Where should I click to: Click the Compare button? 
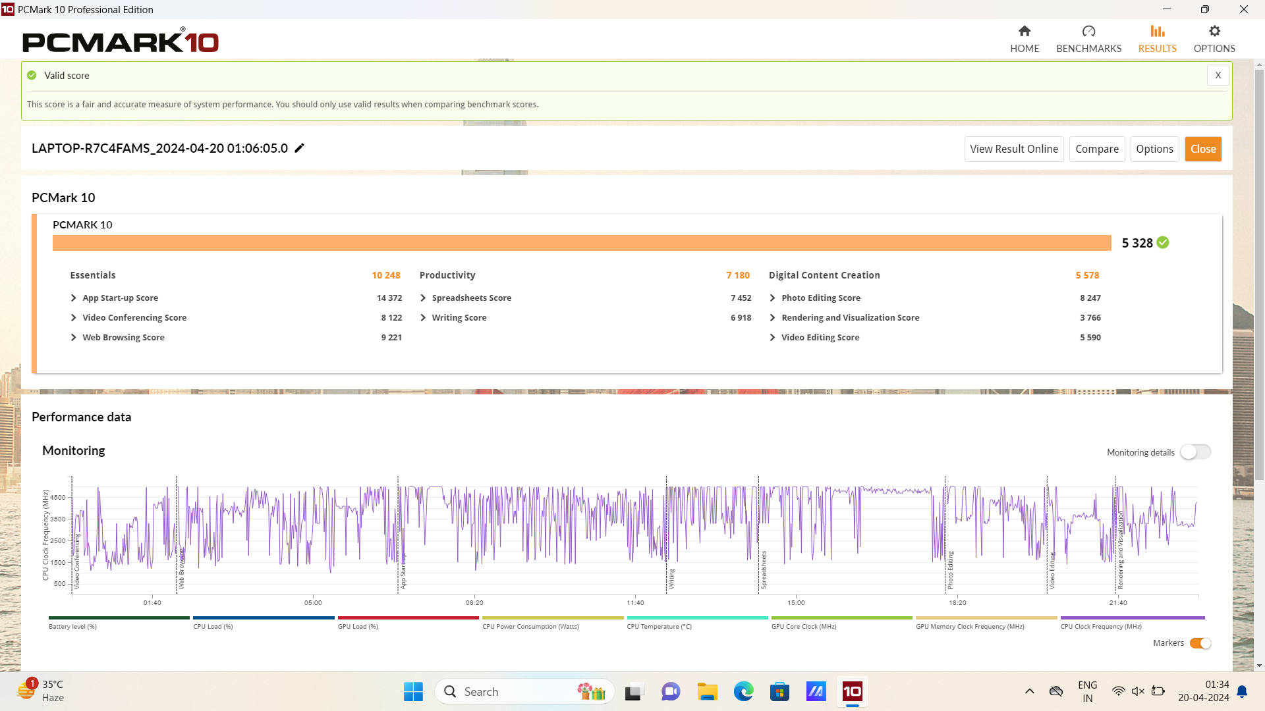(x=1096, y=149)
